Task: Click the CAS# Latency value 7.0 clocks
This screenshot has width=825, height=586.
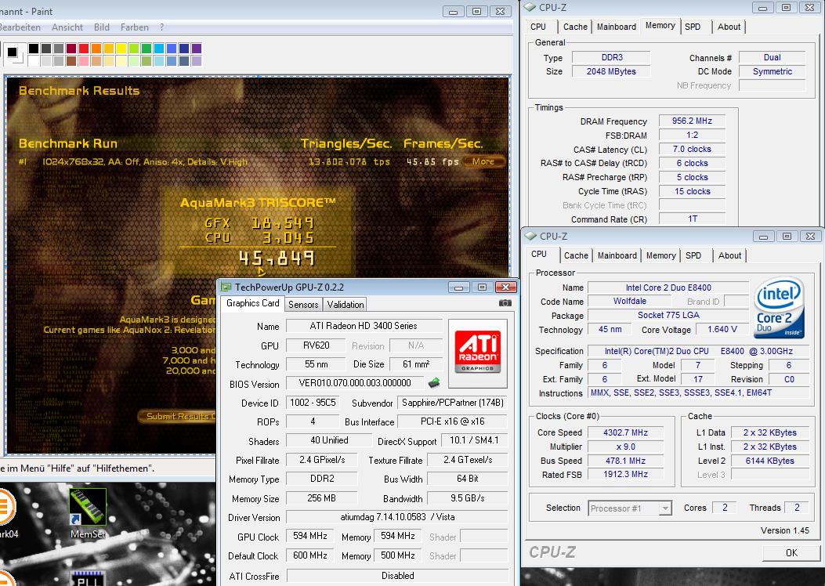Action: [x=692, y=150]
